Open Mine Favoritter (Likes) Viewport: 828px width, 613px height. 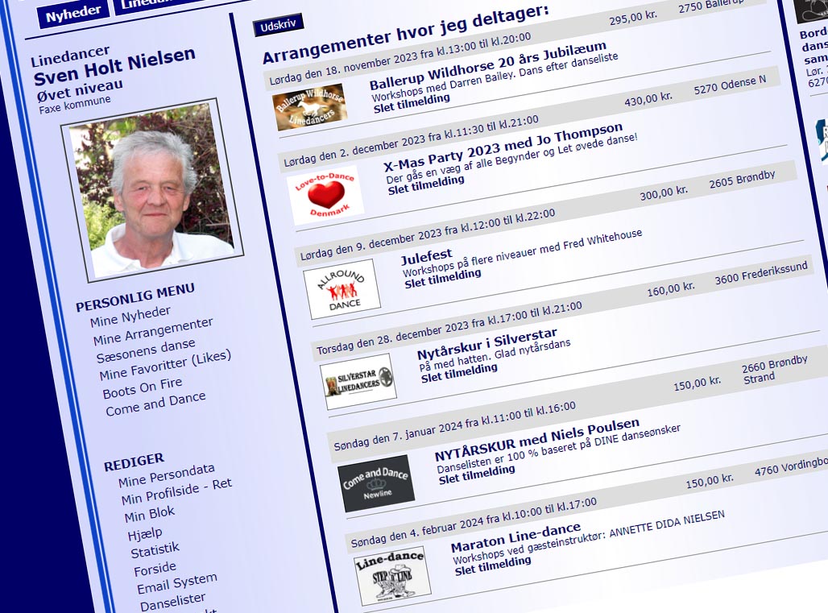click(165, 365)
